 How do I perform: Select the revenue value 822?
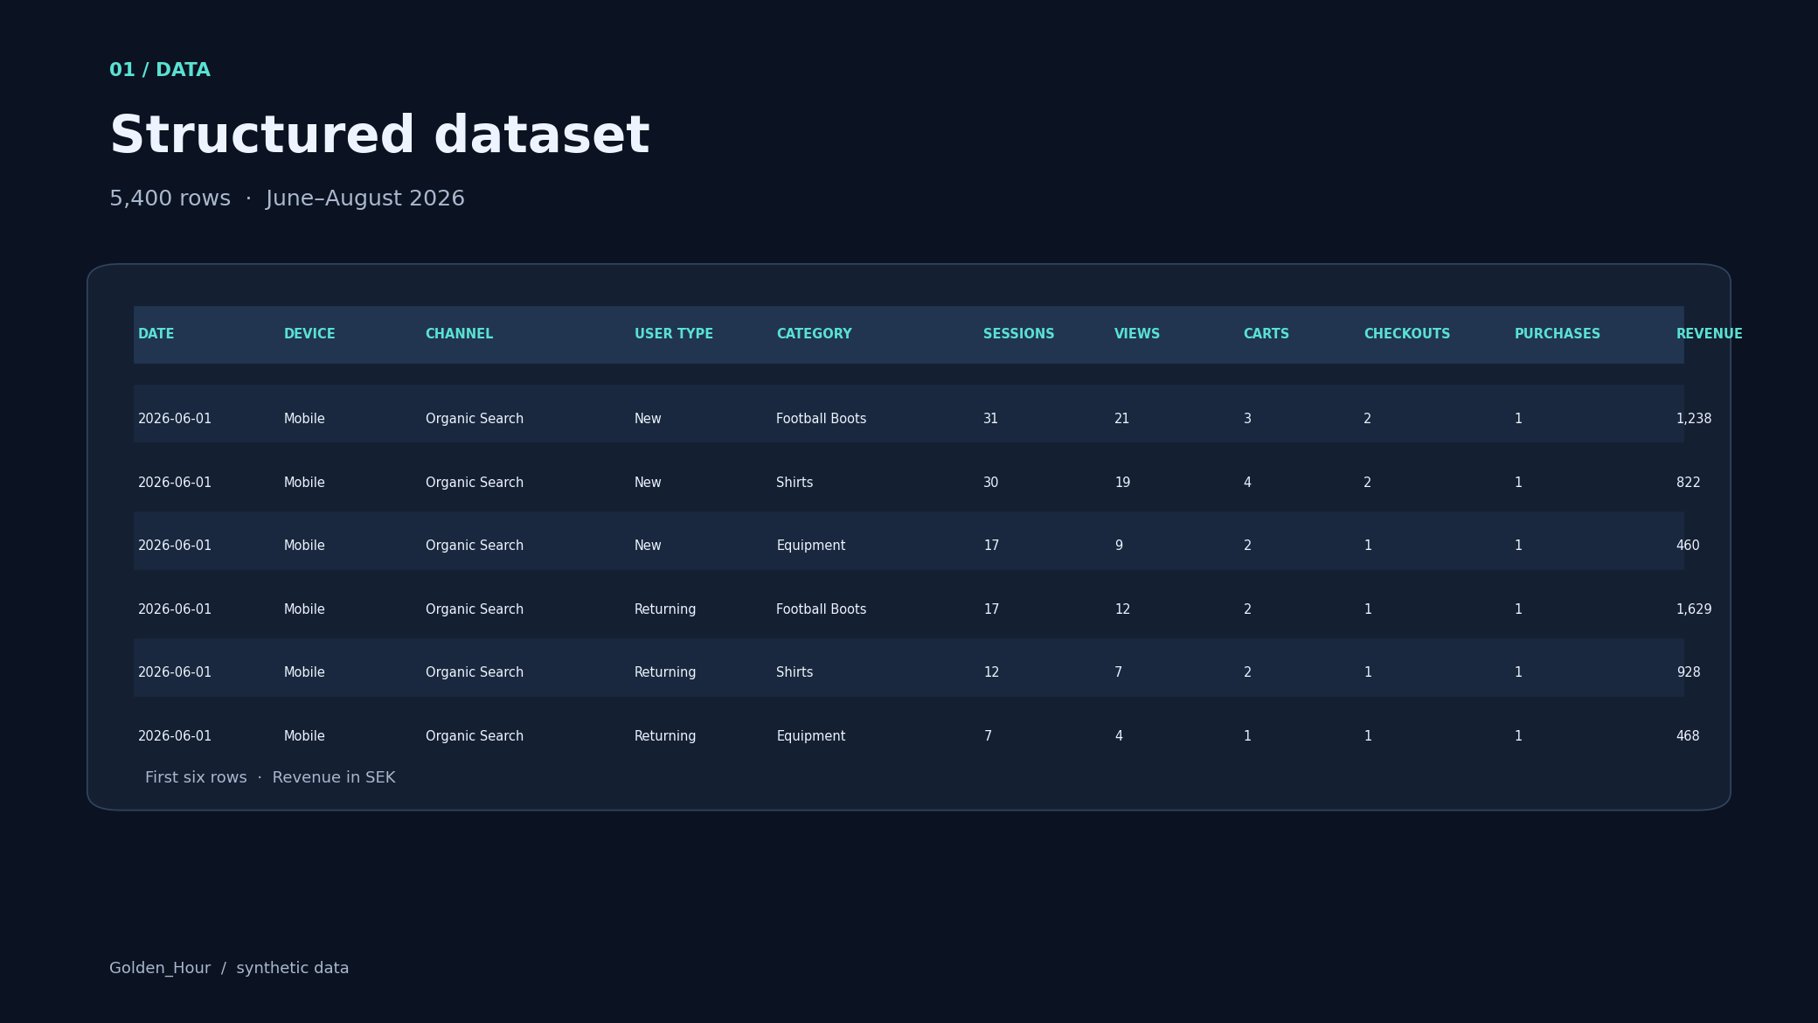pyautogui.click(x=1688, y=483)
